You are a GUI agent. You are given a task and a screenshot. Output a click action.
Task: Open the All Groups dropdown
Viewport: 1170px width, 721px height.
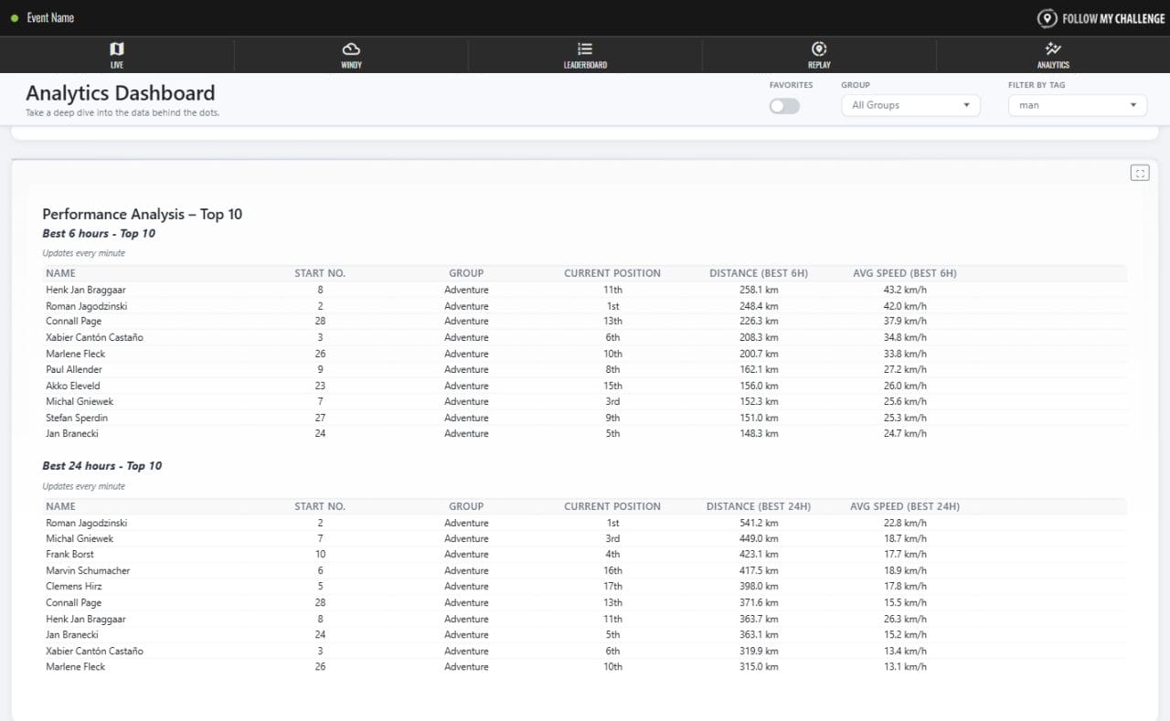pos(909,105)
